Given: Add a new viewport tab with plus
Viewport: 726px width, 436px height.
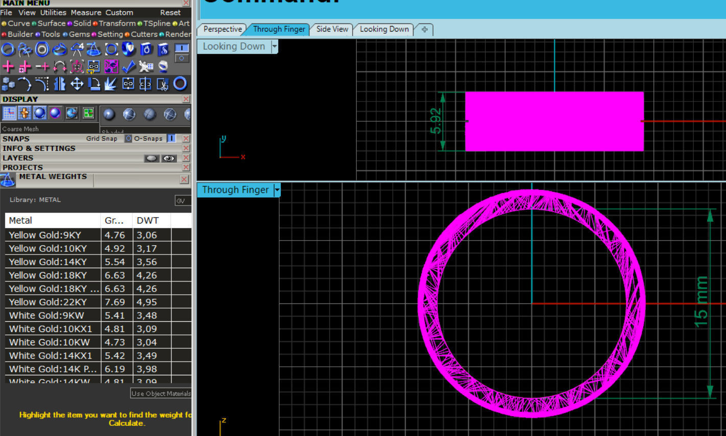Looking at the screenshot, I should (424, 30).
